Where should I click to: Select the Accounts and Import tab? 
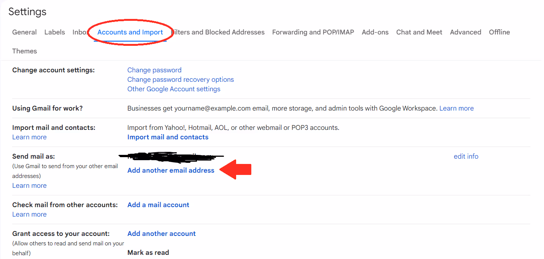(130, 32)
